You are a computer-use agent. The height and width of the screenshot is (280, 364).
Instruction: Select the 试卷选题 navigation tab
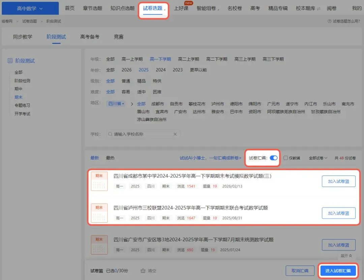(153, 8)
